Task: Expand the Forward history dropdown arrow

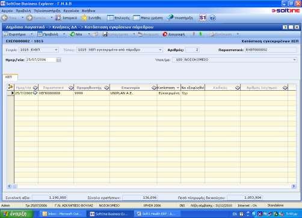Action: click(x=52, y=18)
